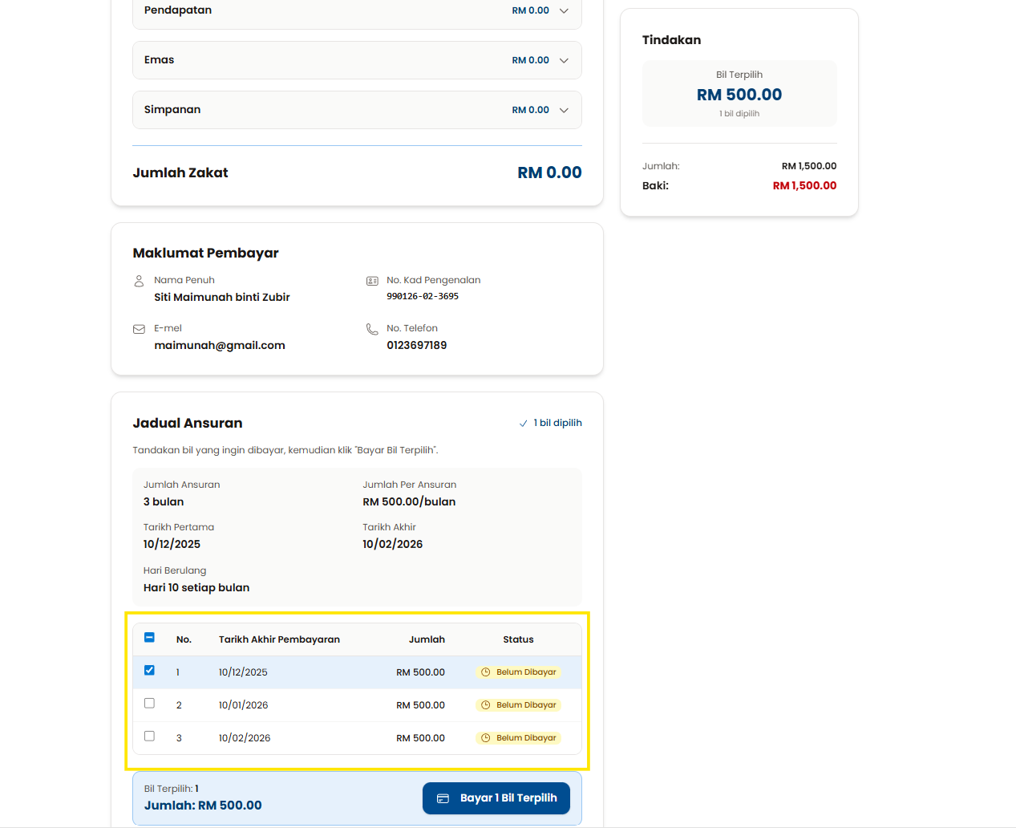Expand the Simpanan section chevron
Screen dimensions: 1016x828
pyautogui.click(x=564, y=111)
